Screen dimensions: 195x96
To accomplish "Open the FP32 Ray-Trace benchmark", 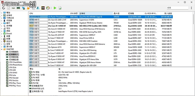I will [15, 83].
